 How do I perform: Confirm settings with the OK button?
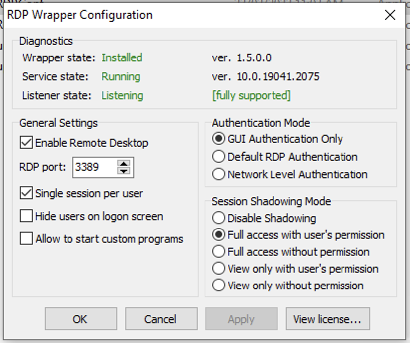click(x=80, y=319)
